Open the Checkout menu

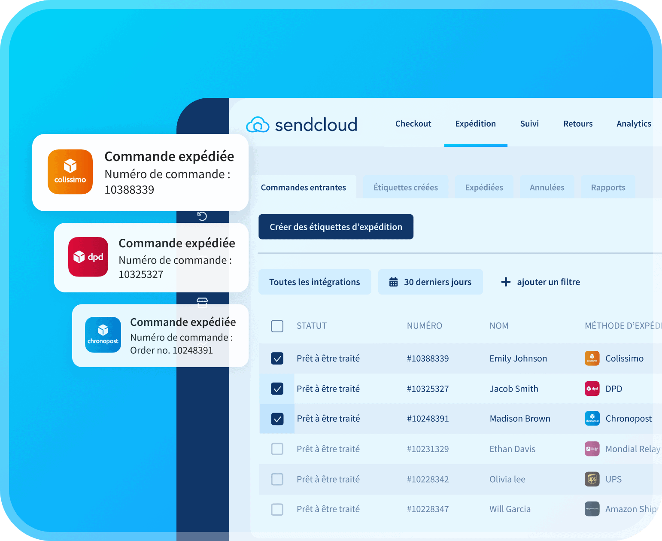point(413,124)
